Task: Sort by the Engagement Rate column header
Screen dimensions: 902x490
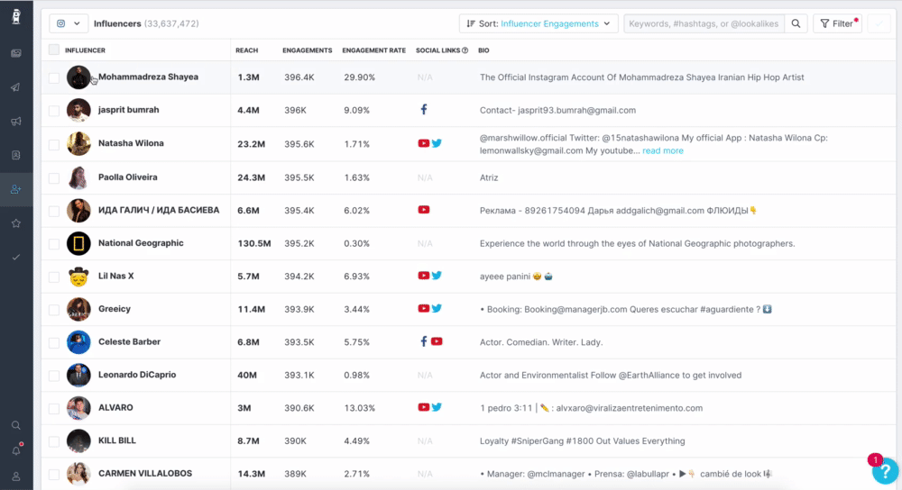Action: pyautogui.click(x=374, y=50)
